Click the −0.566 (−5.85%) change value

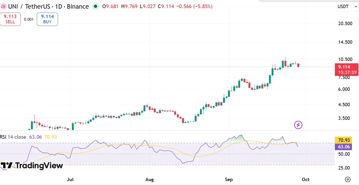[x=194, y=7]
